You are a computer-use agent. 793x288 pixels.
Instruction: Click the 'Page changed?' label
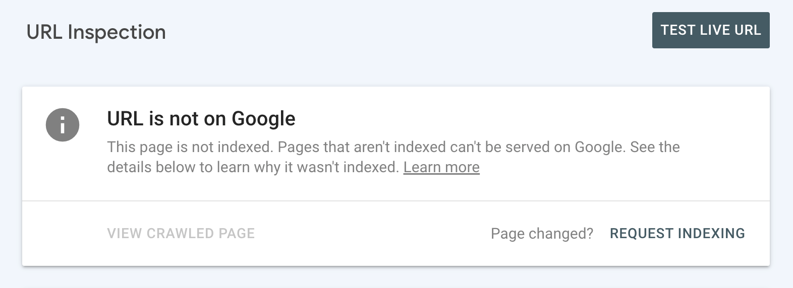coord(542,234)
